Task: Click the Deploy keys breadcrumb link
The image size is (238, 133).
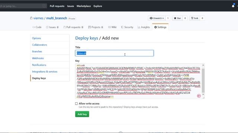Action: point(87,38)
